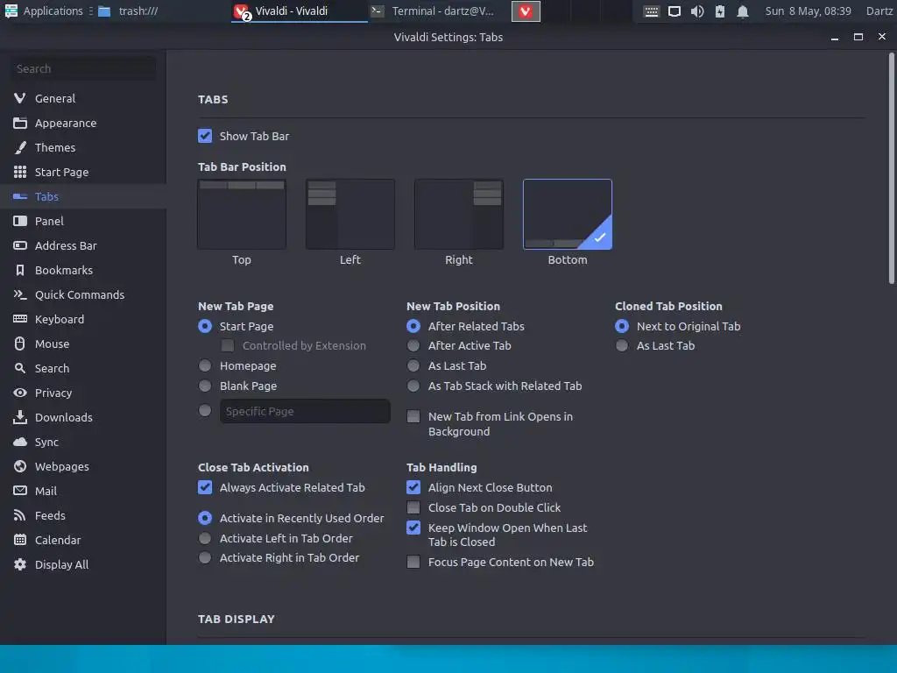This screenshot has height=673, width=897.
Task: Enable Close Tab on Double Click
Action: 413,507
